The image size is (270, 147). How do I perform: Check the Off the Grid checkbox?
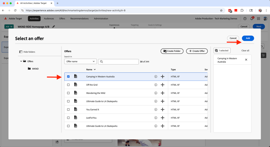[x=68, y=85]
